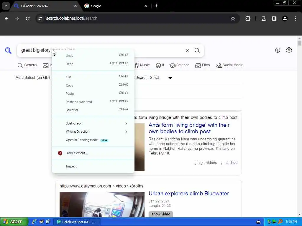Reload the page with refresh icon
Screen dimensions: 302x226
[28, 19]
